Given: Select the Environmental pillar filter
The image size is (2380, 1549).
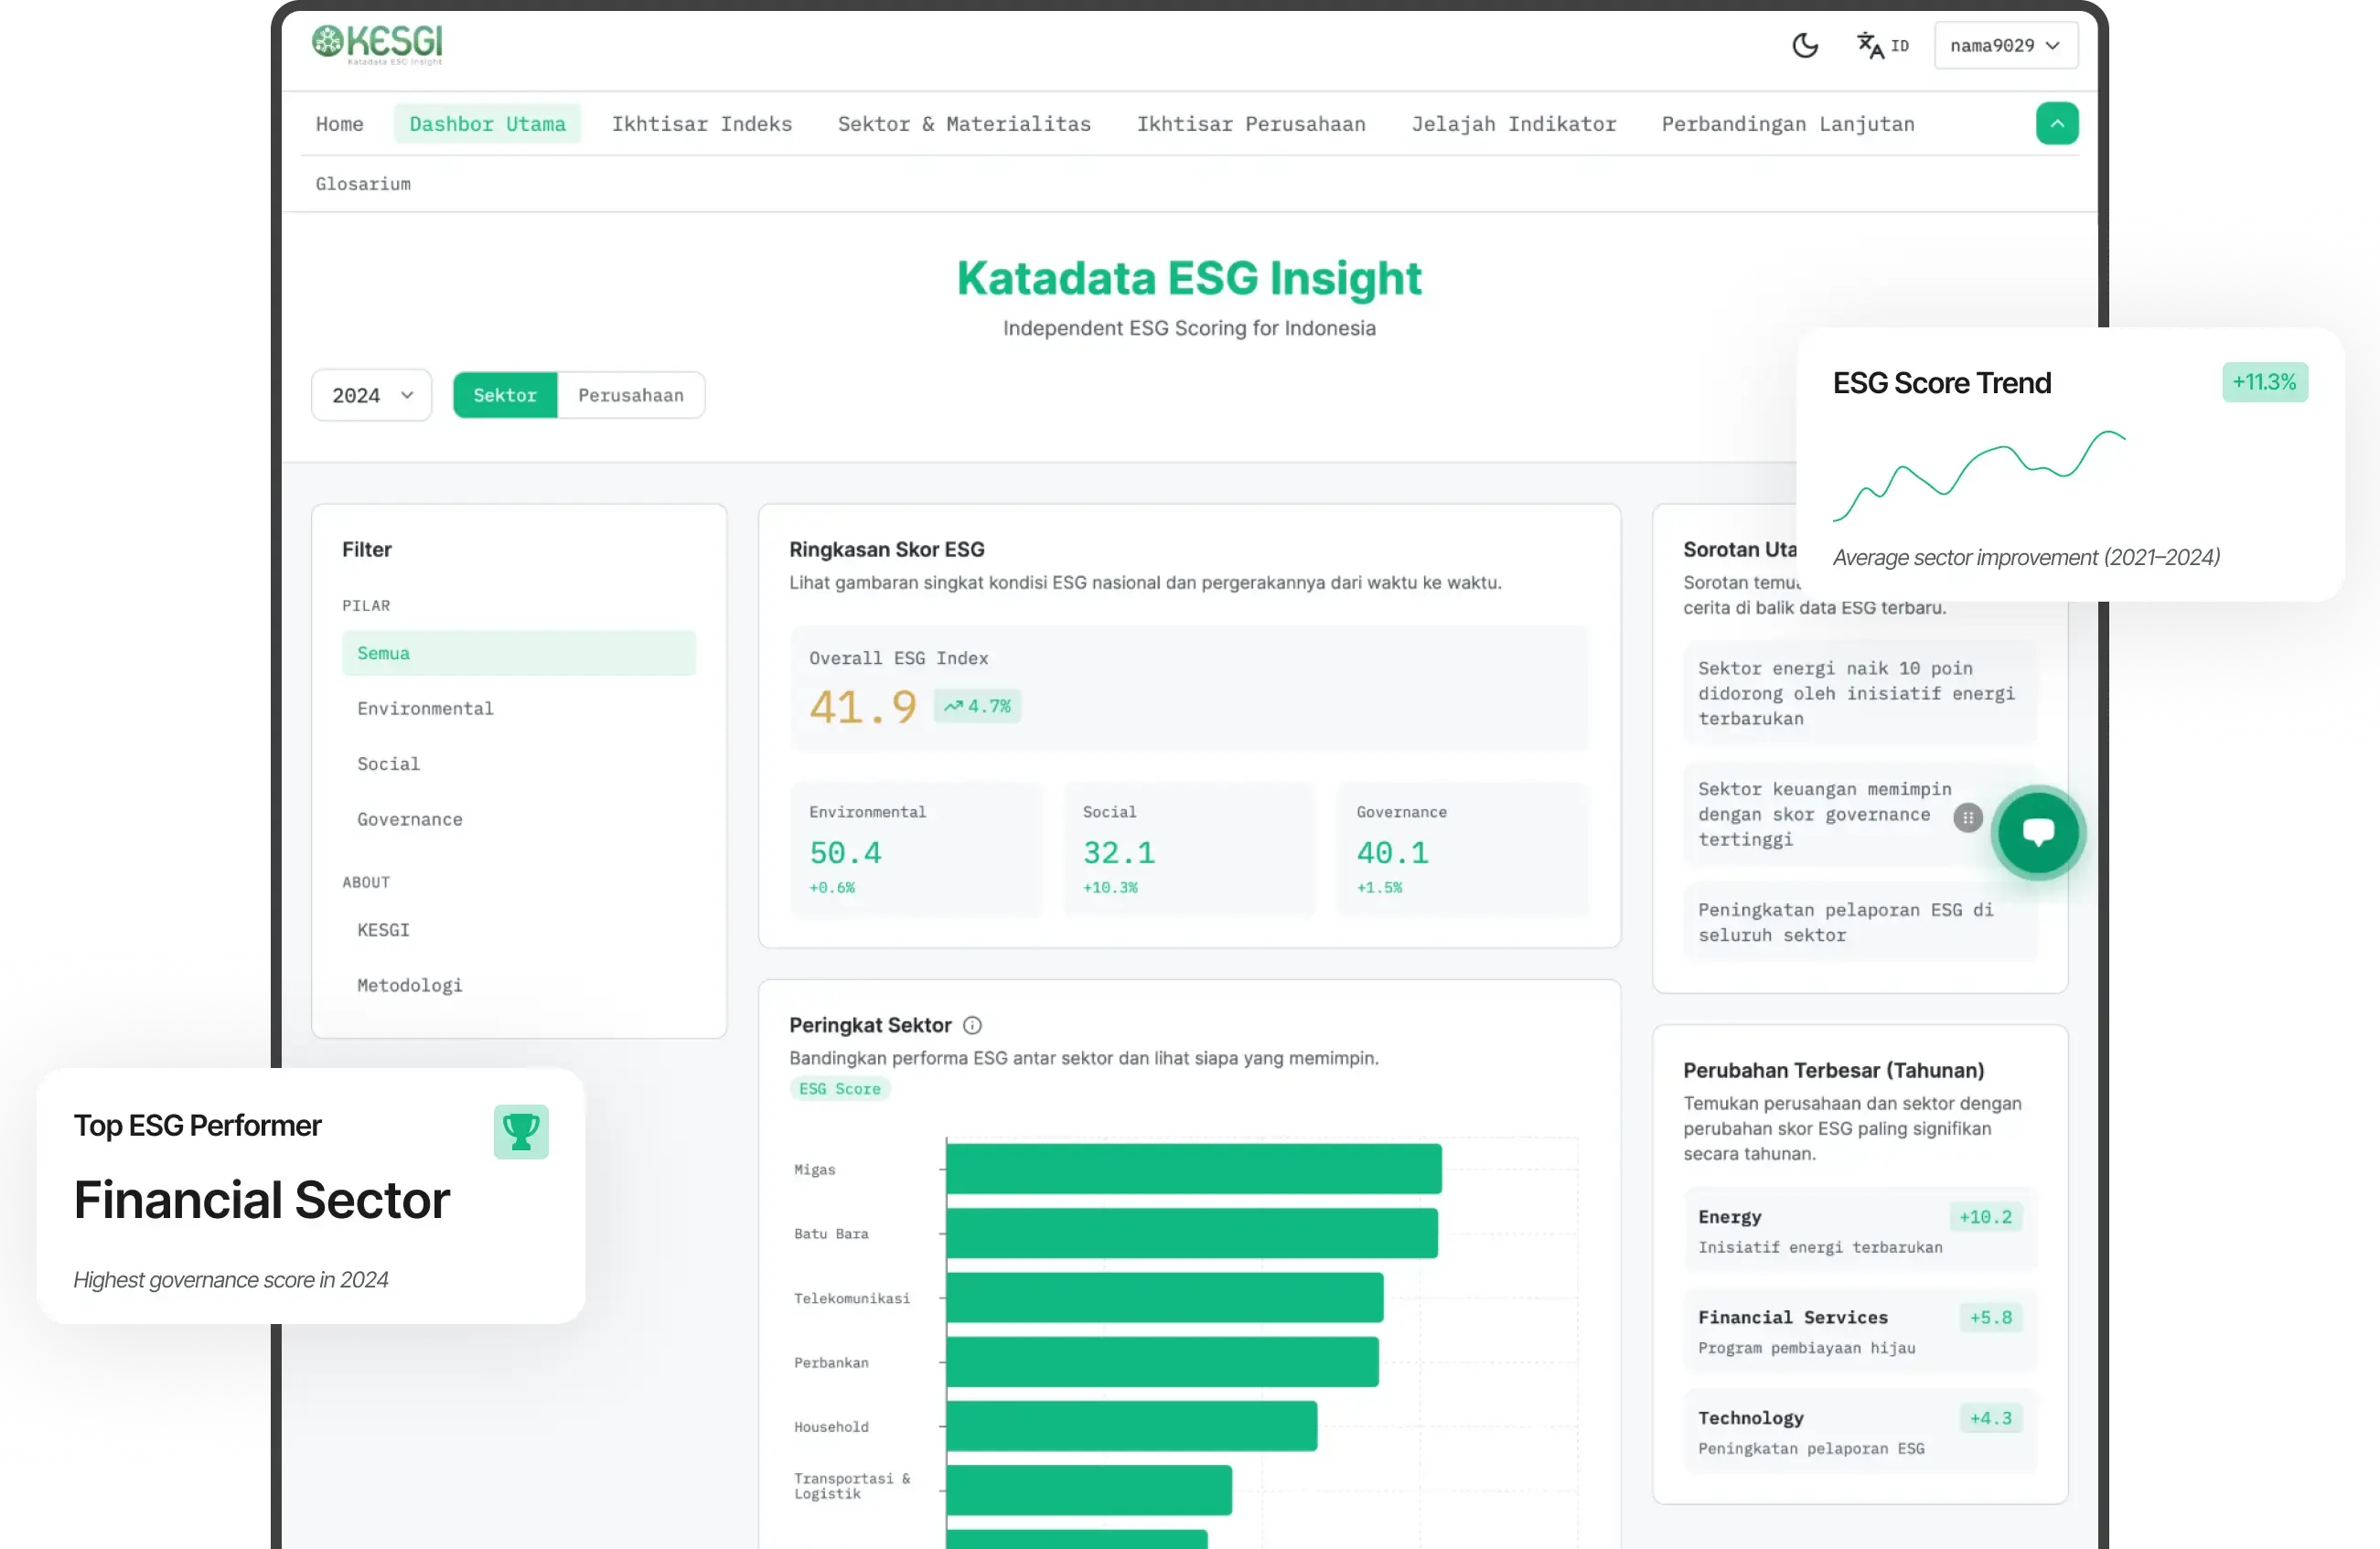Looking at the screenshot, I should click(425, 708).
